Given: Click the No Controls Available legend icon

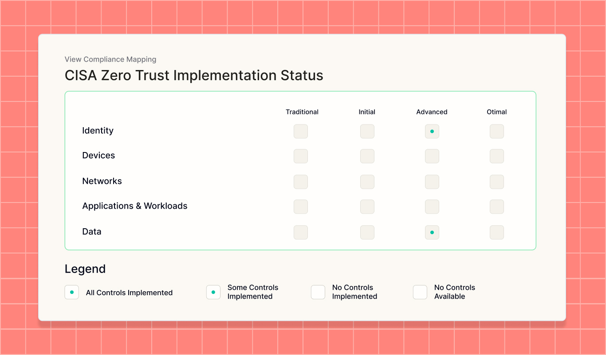Looking at the screenshot, I should point(420,292).
